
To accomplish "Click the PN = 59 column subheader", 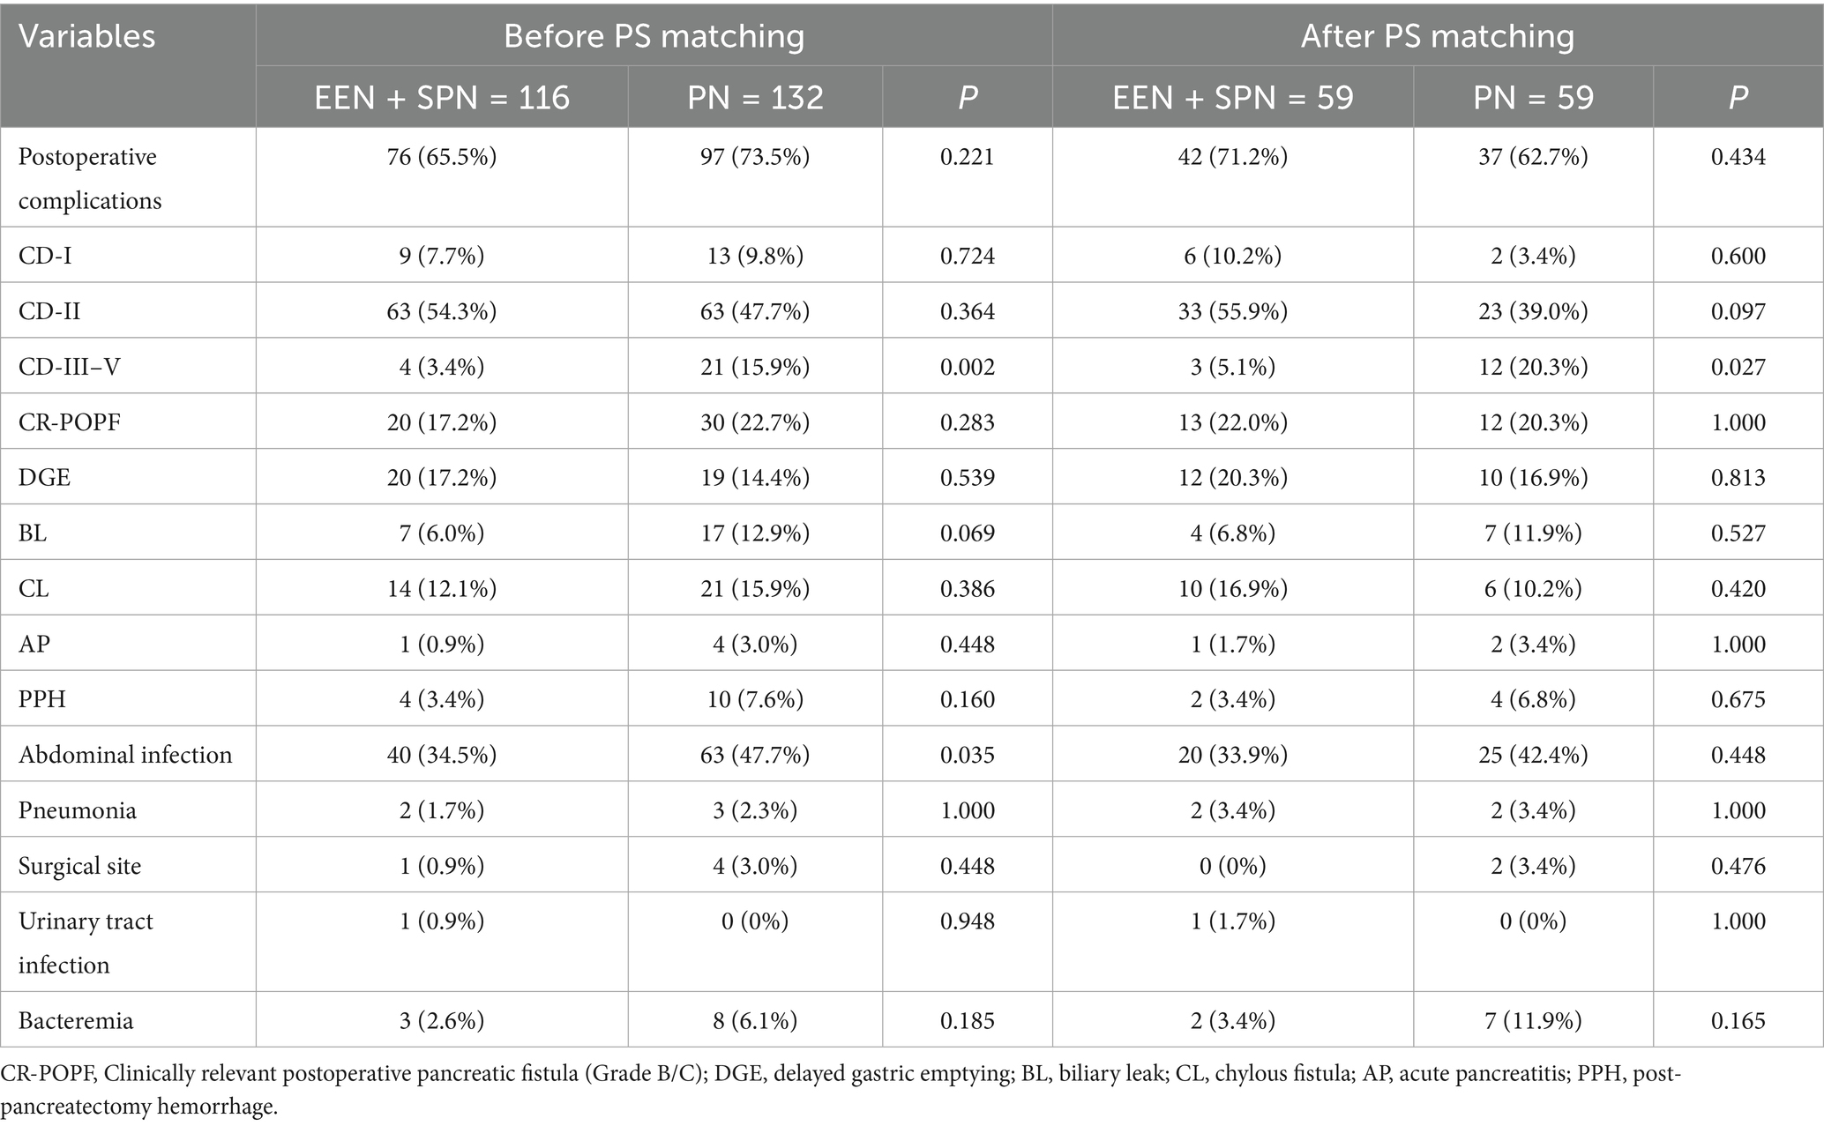I will click(1533, 97).
